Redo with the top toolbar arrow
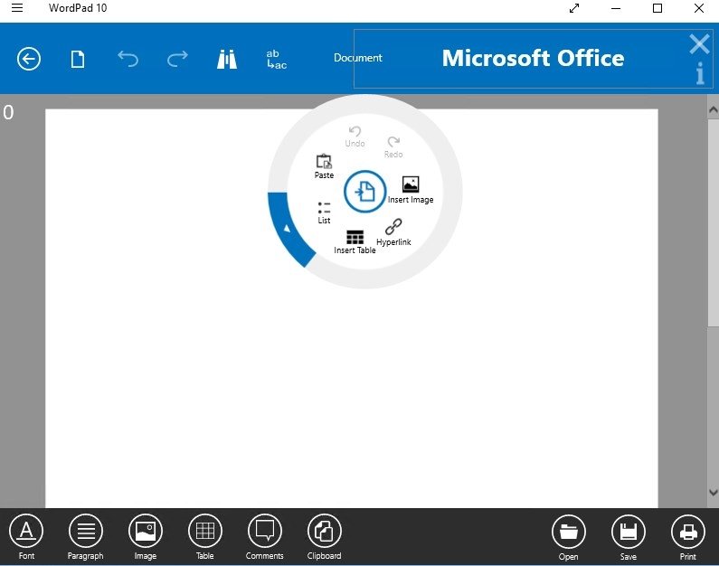719x566 pixels. pyautogui.click(x=177, y=59)
